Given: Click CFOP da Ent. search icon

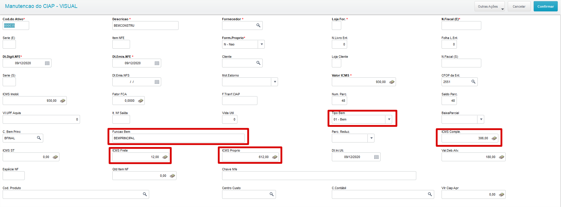Looking at the screenshot, I should pyautogui.click(x=473, y=82).
